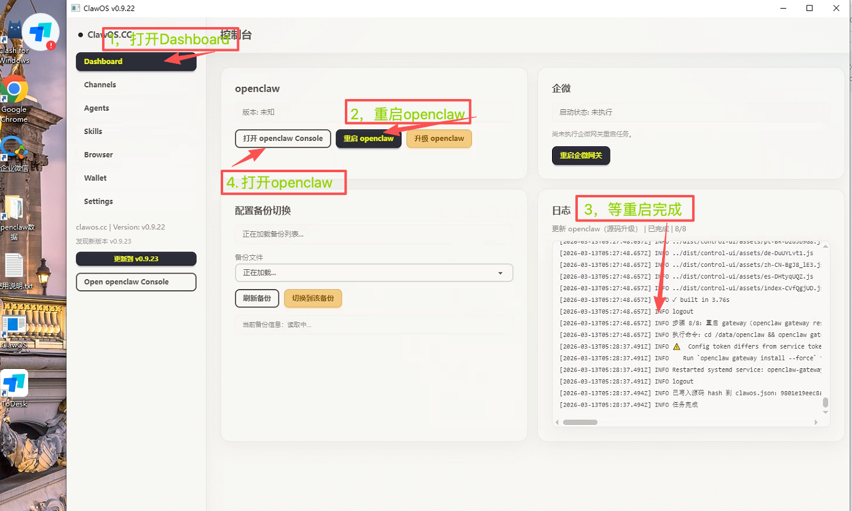Open the Clash for Windows desktop icon
This screenshot has height=511, width=852.
point(14,37)
